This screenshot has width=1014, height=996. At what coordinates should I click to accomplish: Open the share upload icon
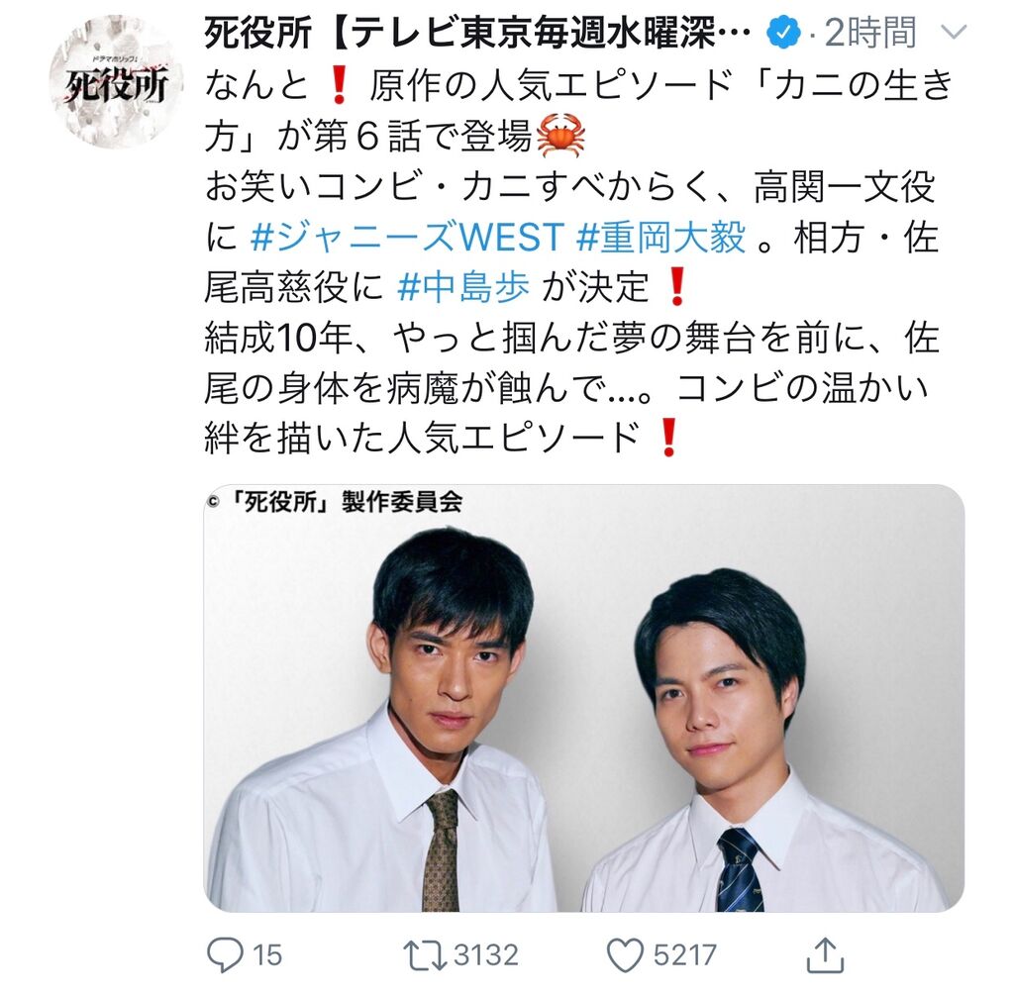coord(825,954)
